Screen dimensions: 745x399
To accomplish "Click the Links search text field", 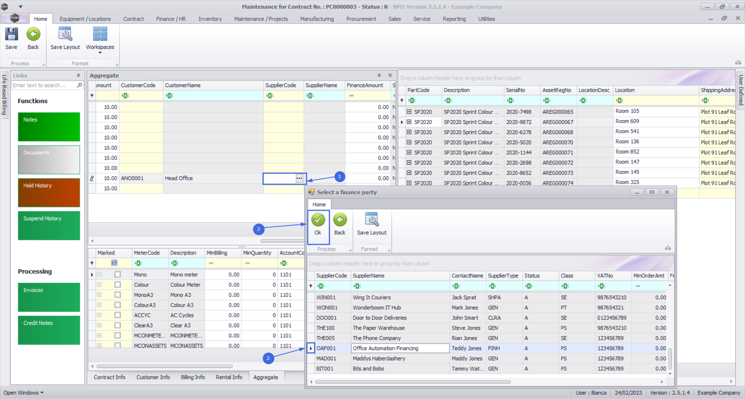I will tap(44, 85).
